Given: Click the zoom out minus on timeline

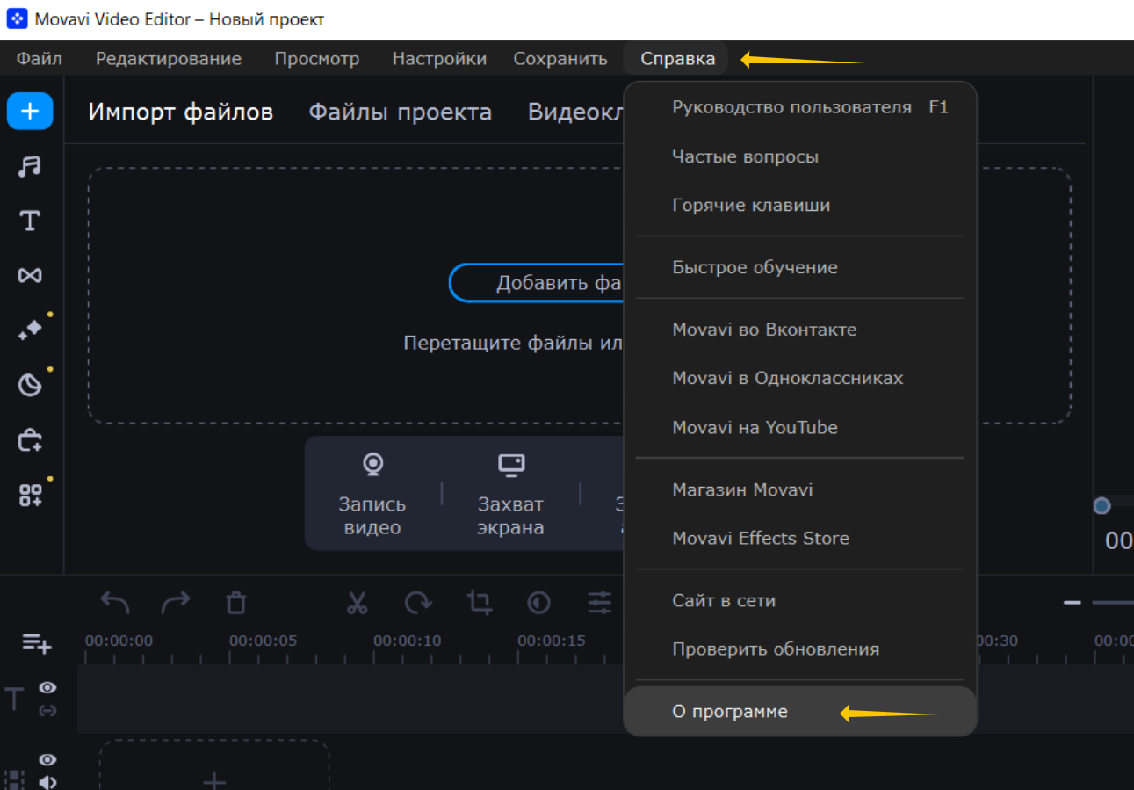Looking at the screenshot, I should point(1072,603).
